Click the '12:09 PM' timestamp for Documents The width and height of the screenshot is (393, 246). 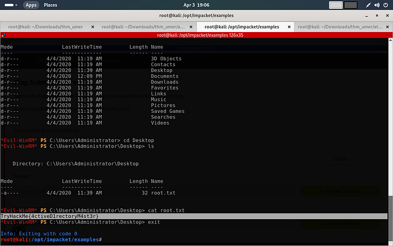pos(89,76)
